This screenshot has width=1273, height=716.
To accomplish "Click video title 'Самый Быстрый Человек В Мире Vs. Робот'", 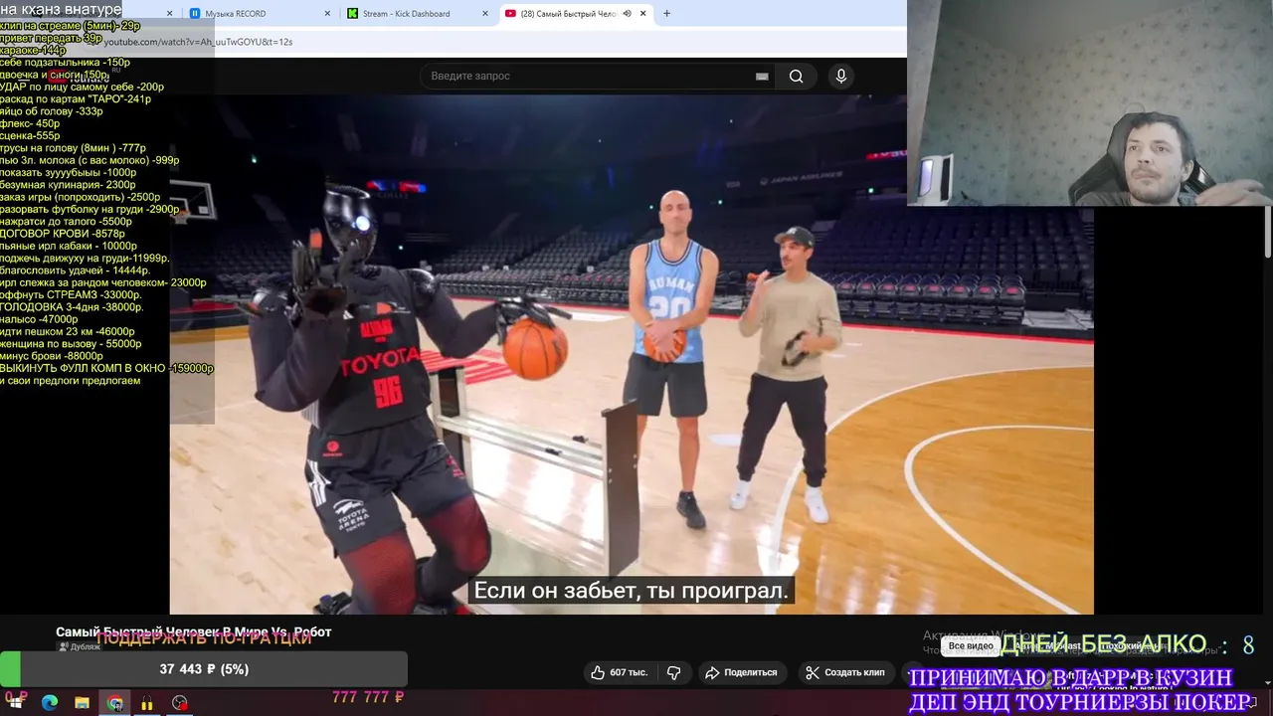I will [194, 632].
